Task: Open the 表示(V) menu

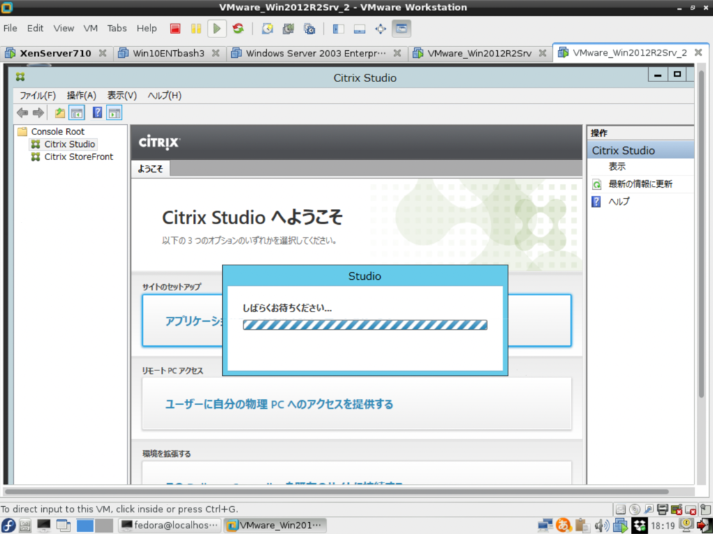Action: [x=122, y=95]
